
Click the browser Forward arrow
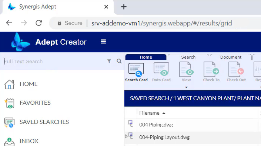pyautogui.click(x=24, y=23)
